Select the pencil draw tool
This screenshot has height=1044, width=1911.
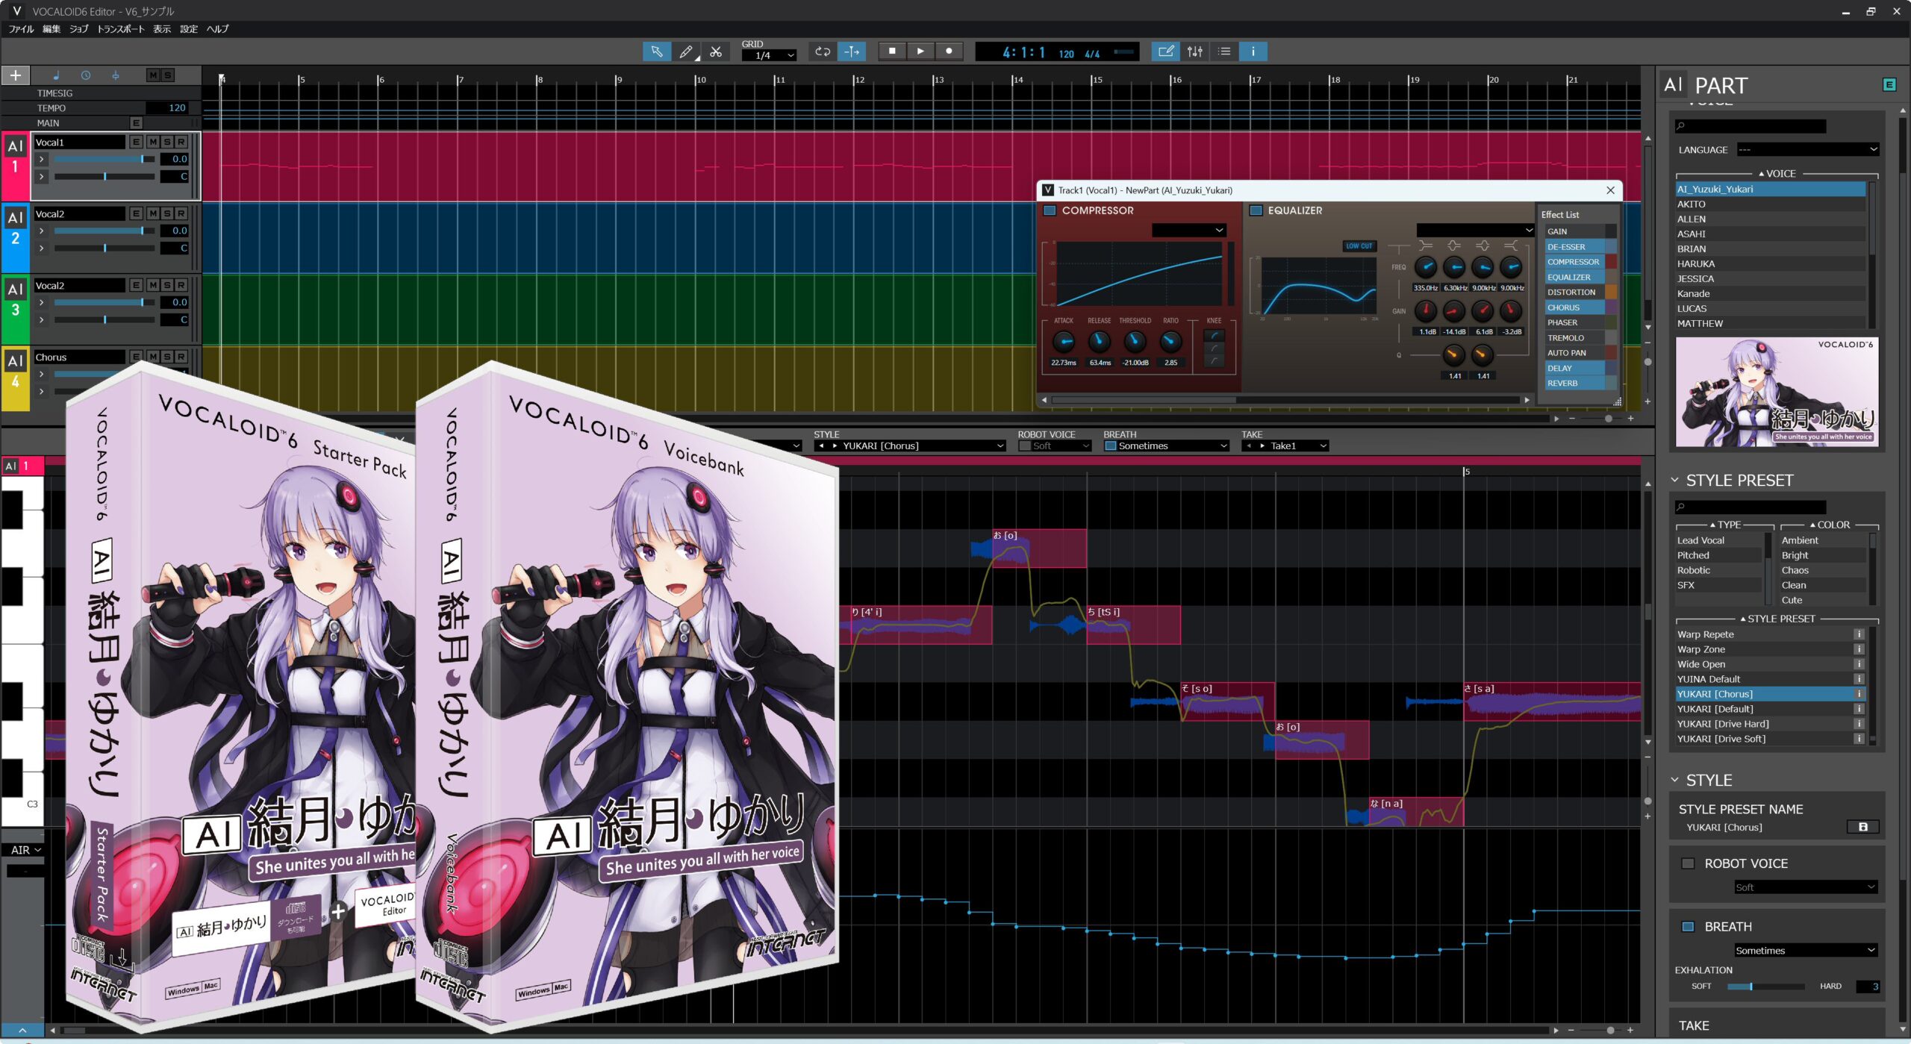[685, 51]
